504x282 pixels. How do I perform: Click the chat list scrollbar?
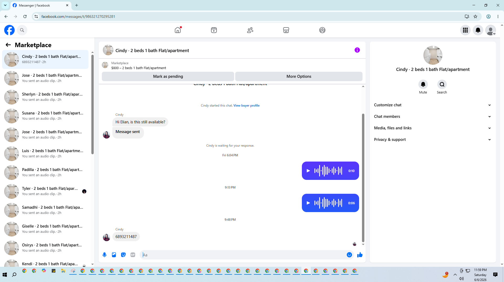(x=92, y=105)
